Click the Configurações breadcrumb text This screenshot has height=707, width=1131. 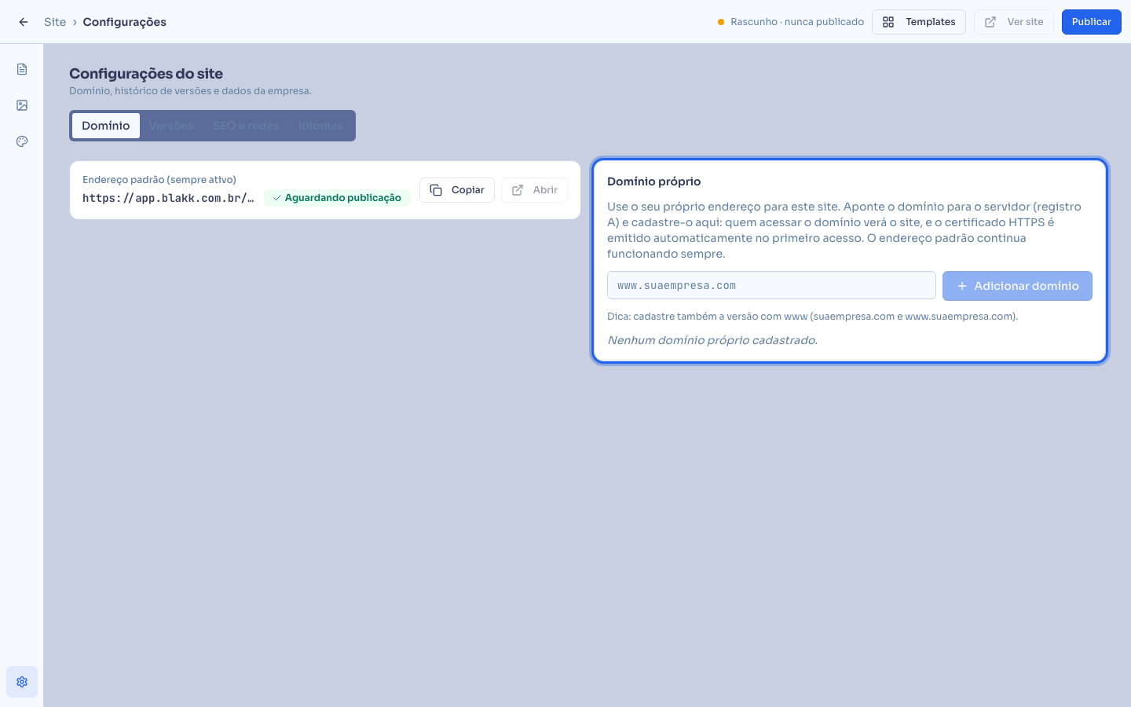click(125, 22)
